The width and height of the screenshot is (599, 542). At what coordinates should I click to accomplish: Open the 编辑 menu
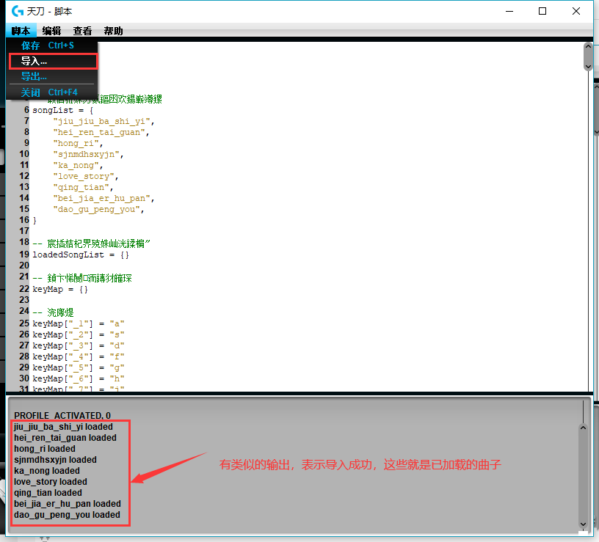click(51, 31)
